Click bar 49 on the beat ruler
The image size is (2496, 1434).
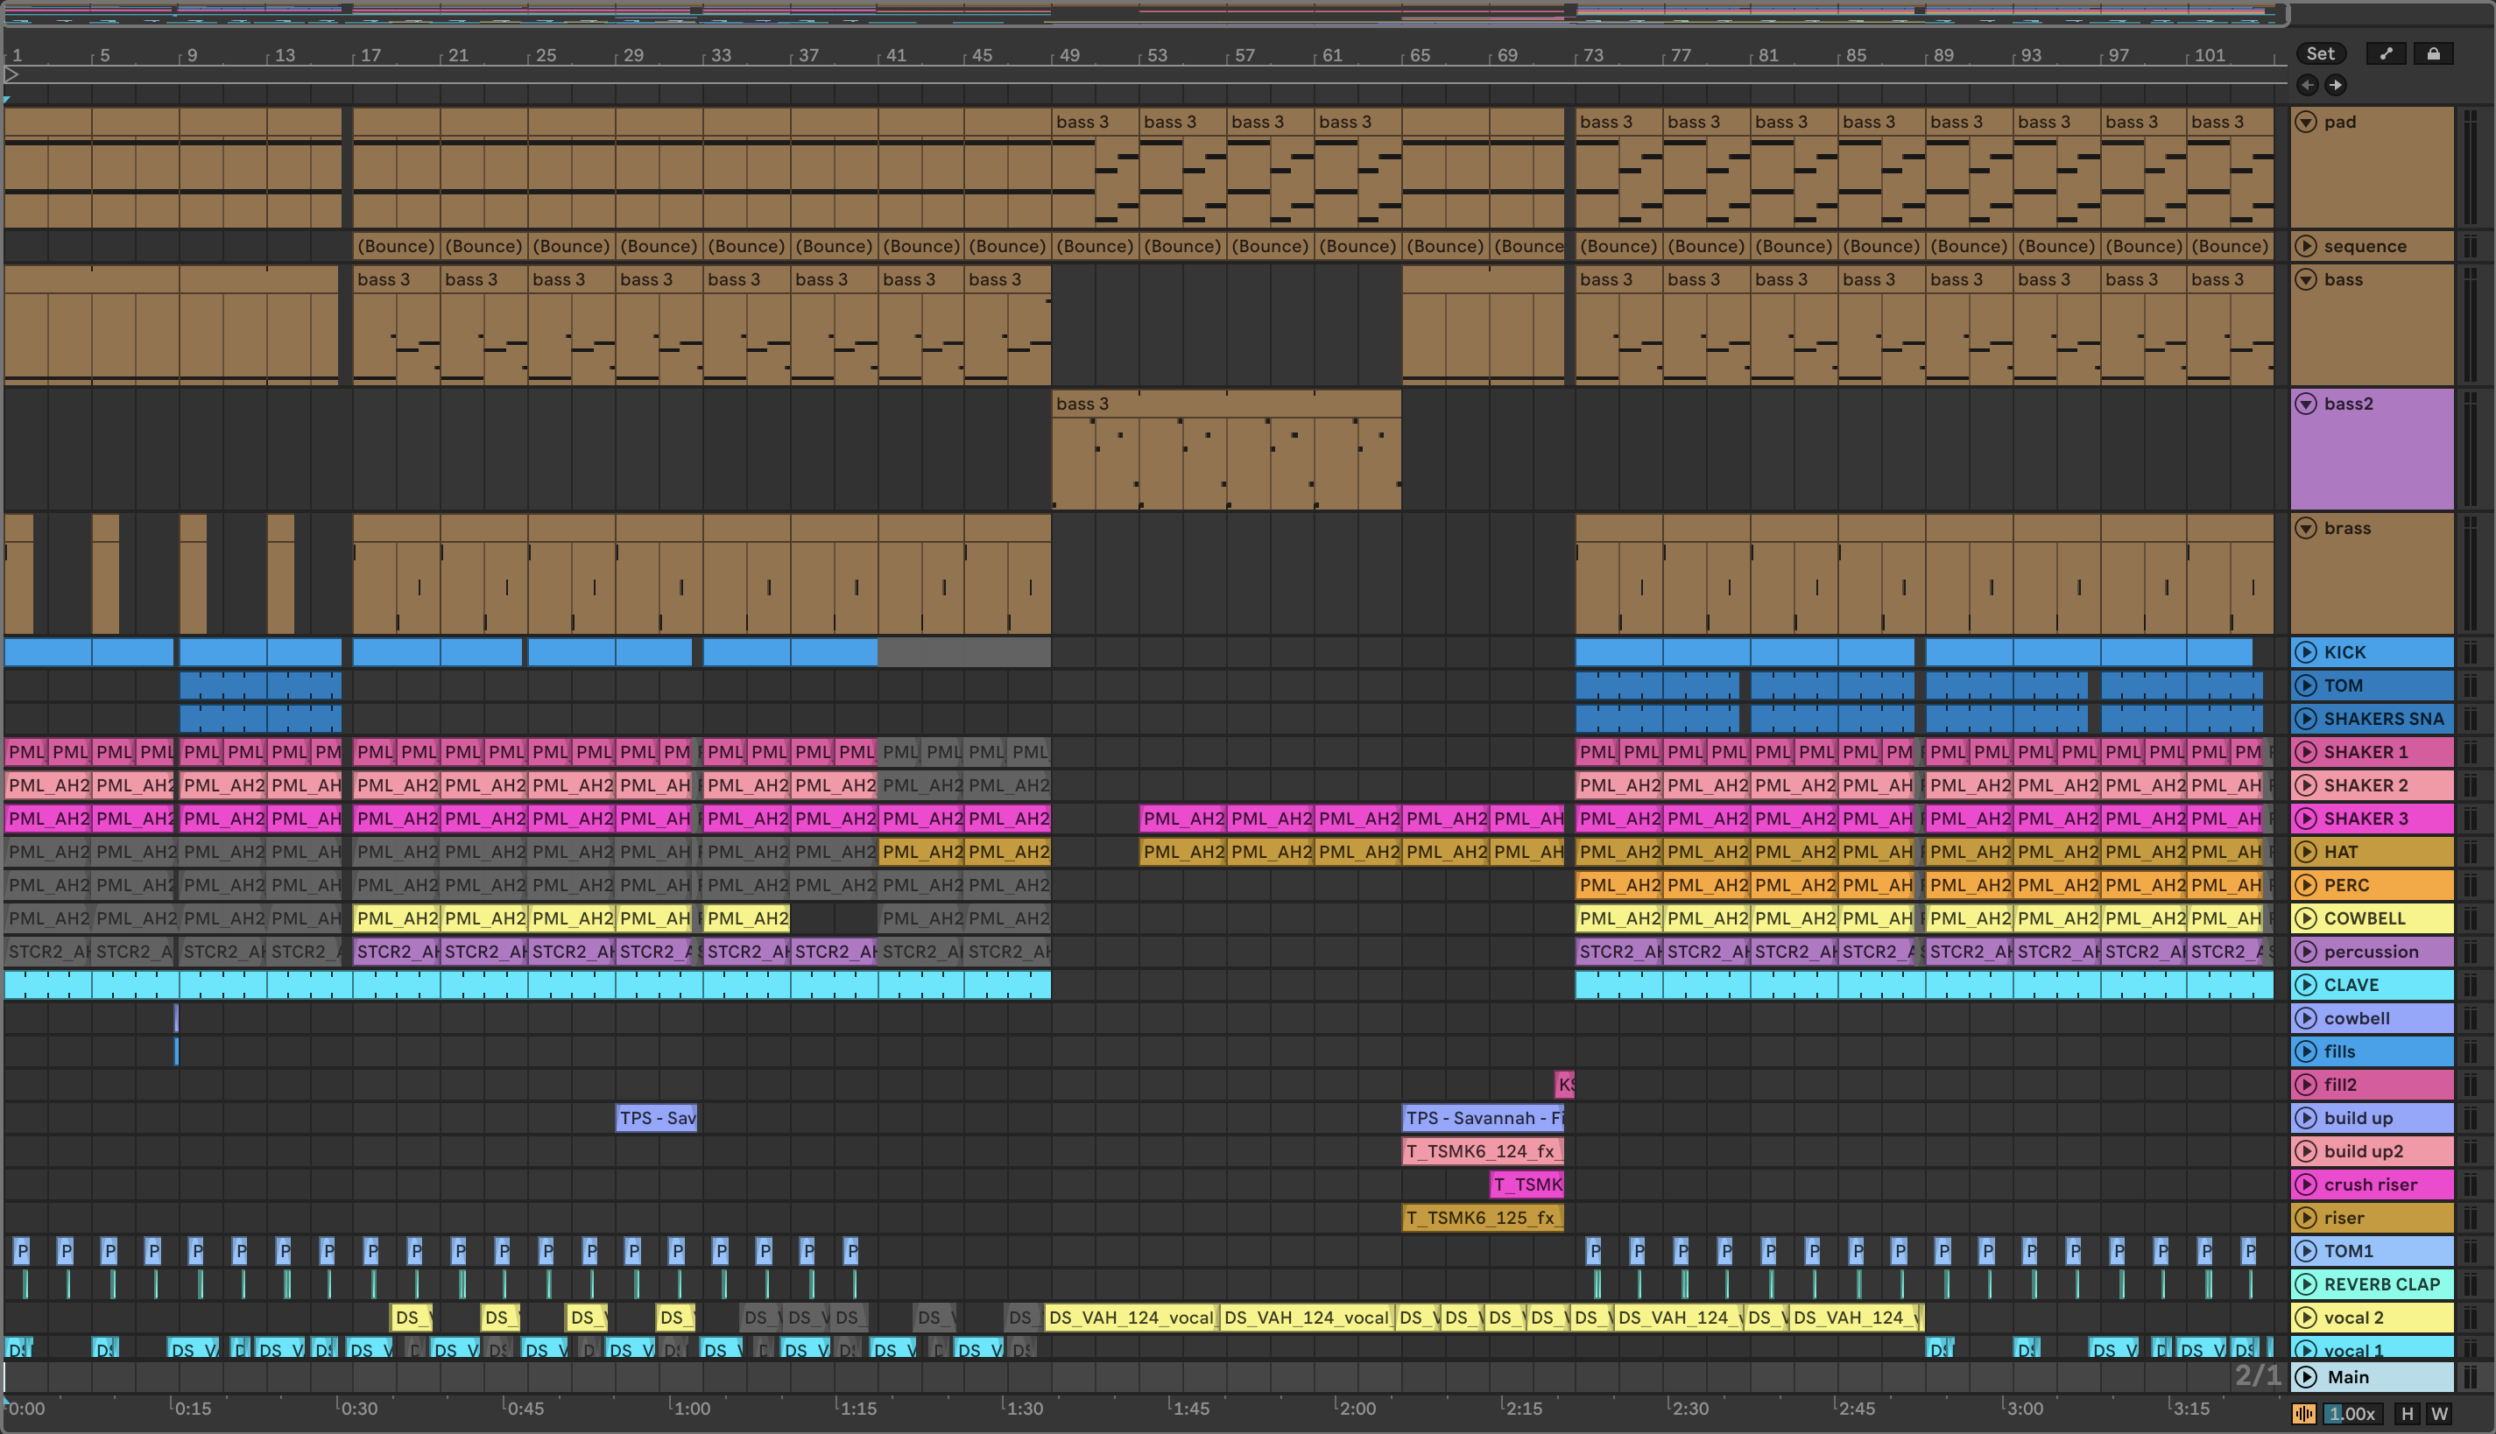pyautogui.click(x=1068, y=55)
